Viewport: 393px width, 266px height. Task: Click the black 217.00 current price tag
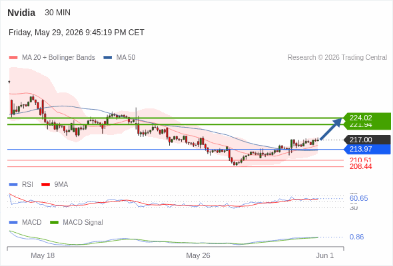(367, 140)
